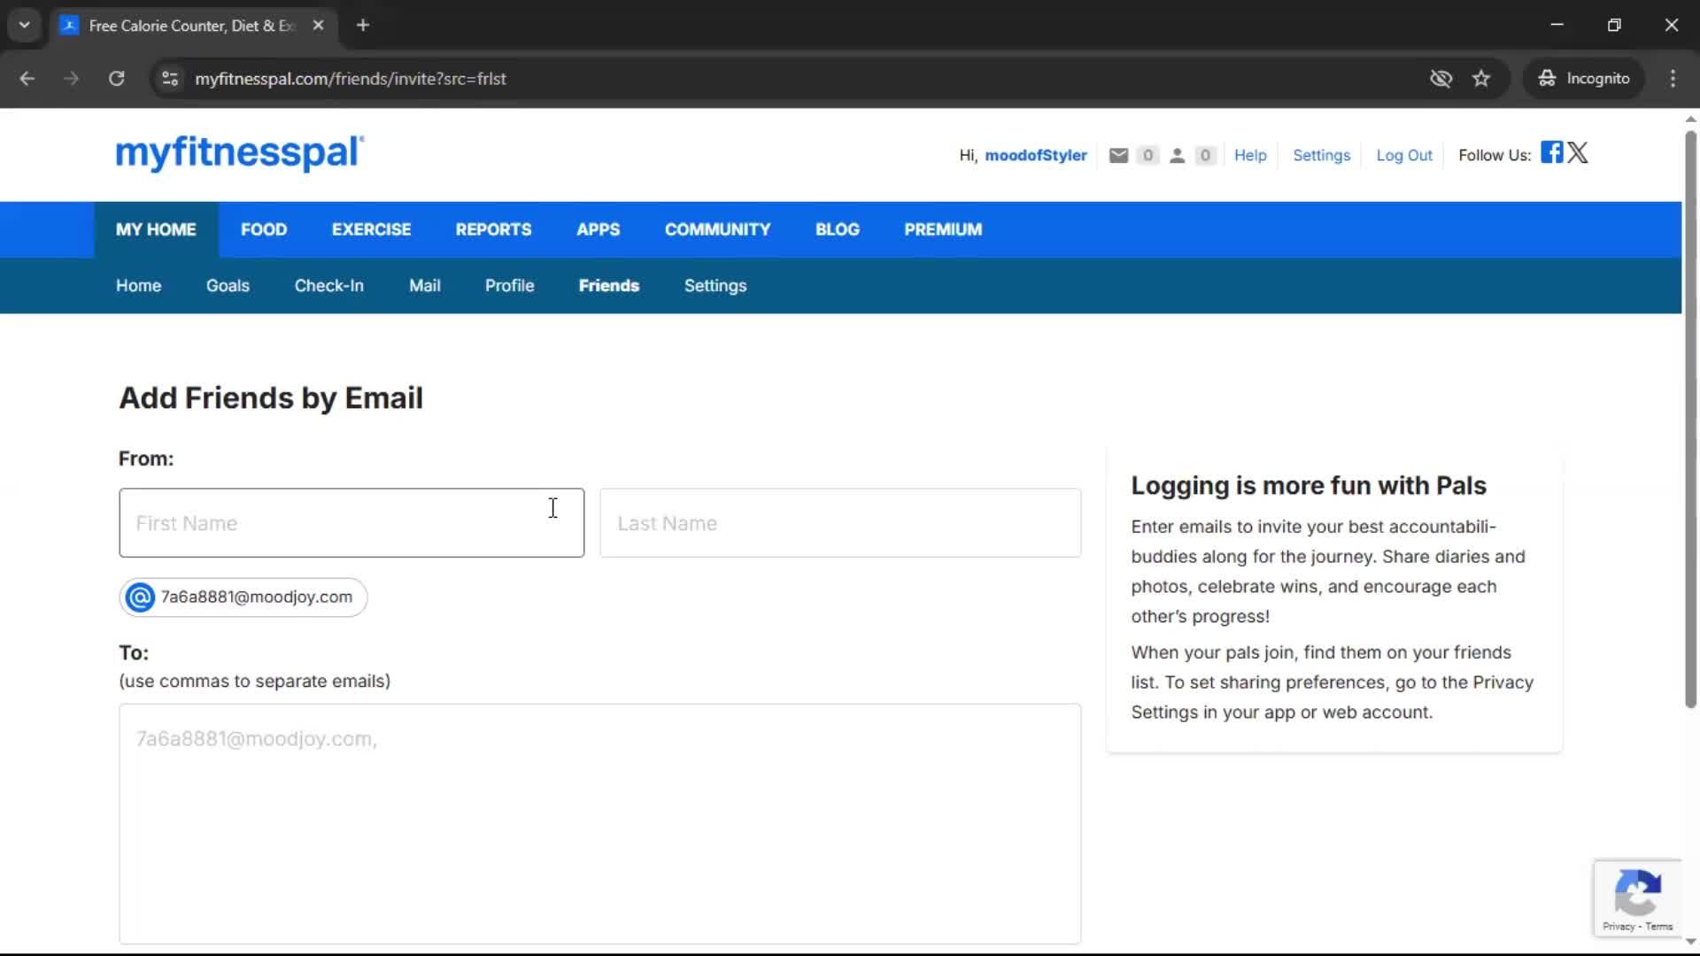This screenshot has height=956, width=1700.
Task: Visit the Facebook page icon
Action: [x=1551, y=152]
